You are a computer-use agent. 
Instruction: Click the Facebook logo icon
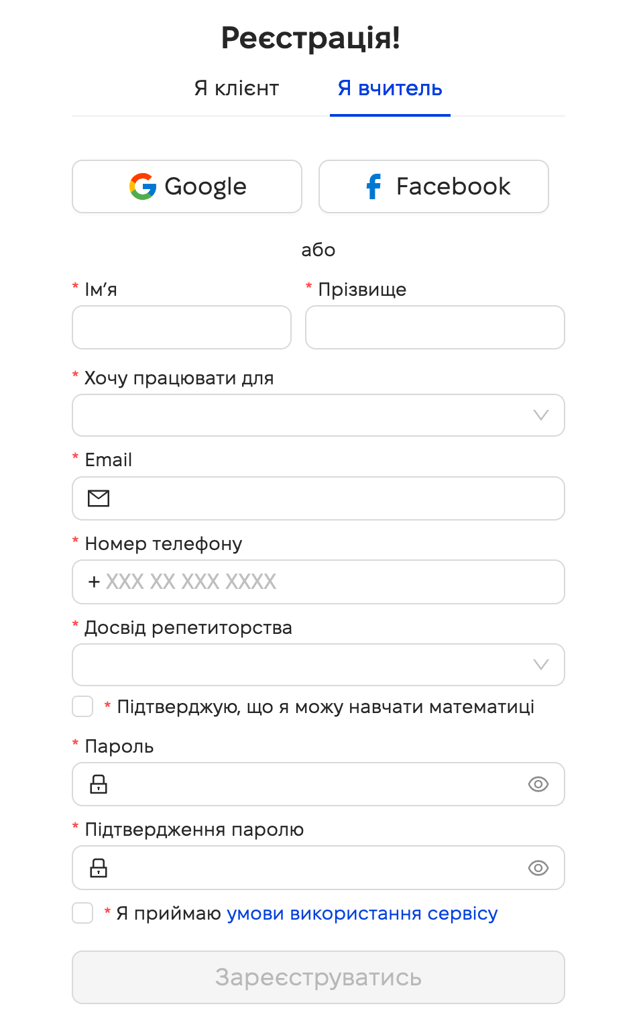[373, 186]
